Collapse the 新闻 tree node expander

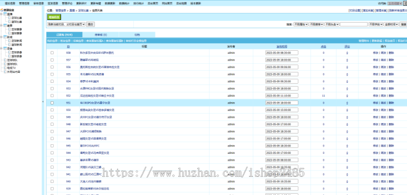1,37
